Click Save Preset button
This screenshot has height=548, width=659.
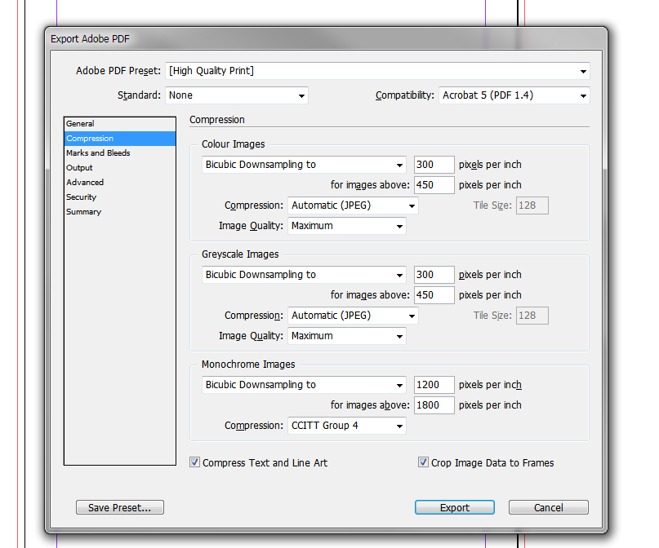[x=120, y=507]
